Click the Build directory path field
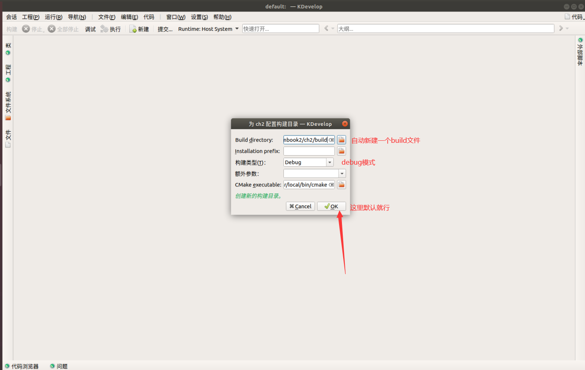Screen dimensions: 585x370 (x=305, y=140)
